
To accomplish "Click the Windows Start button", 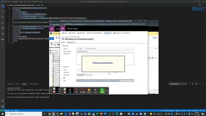I will (3, 114).
